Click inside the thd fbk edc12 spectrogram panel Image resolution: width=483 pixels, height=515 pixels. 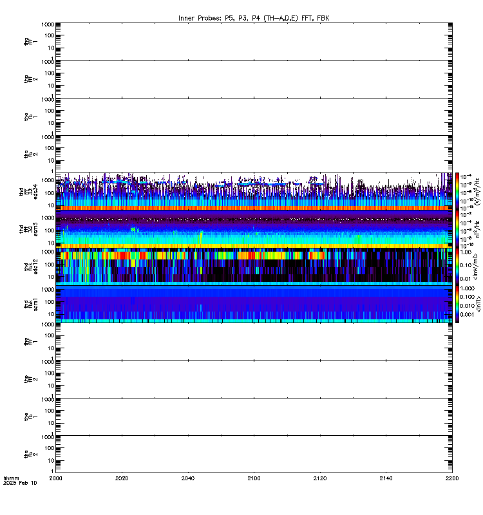tap(254, 267)
